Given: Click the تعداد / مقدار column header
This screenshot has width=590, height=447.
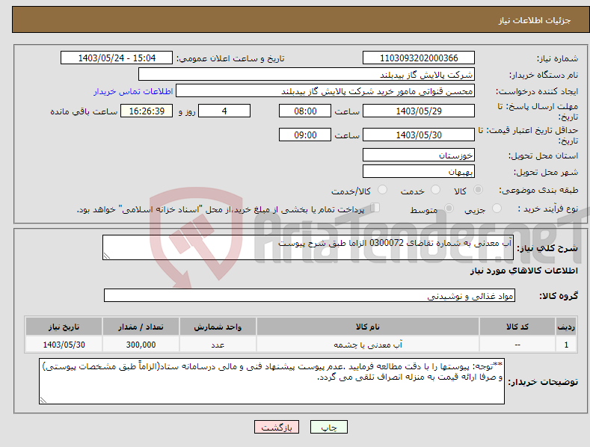Looking at the screenshot, I should (141, 327).
